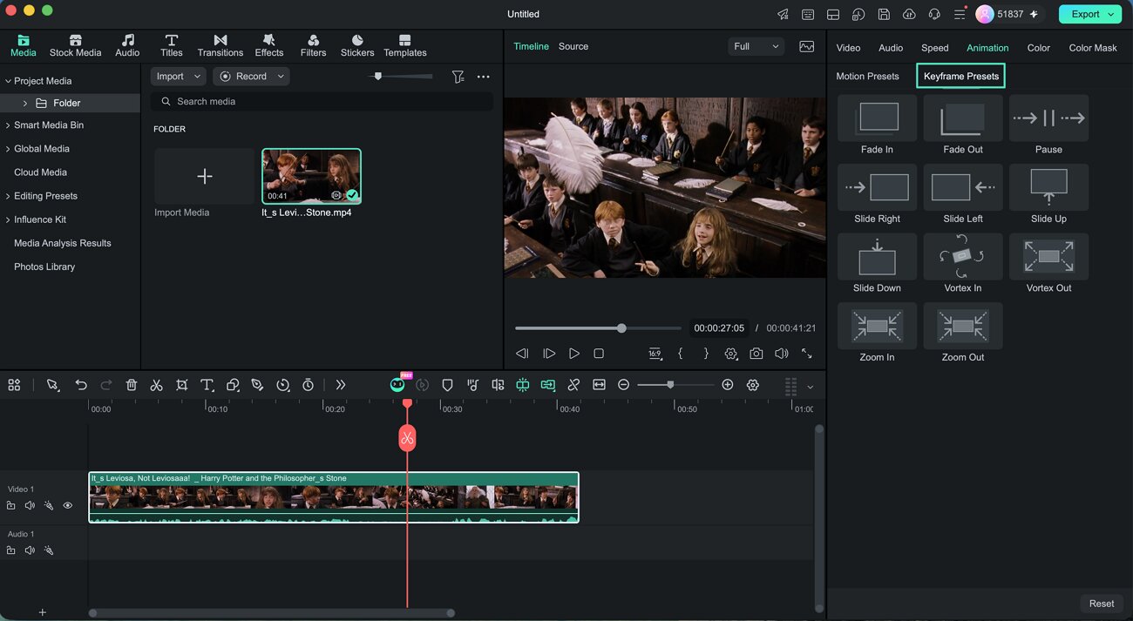Click the mark in brace icon
Screen dimensions: 1133x621
pyautogui.click(x=681, y=354)
